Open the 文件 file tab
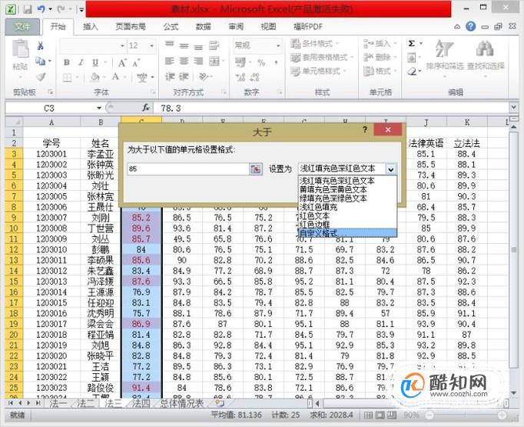This screenshot has height=427, width=524. click(22, 27)
